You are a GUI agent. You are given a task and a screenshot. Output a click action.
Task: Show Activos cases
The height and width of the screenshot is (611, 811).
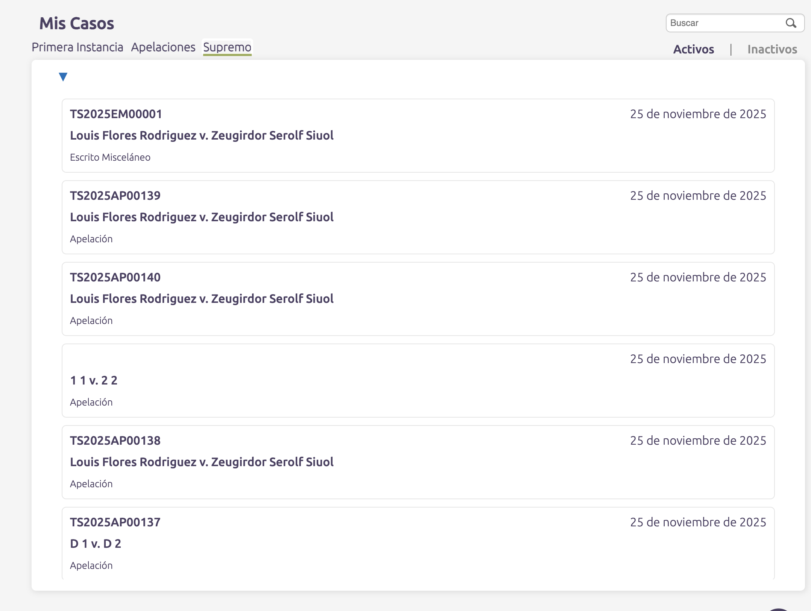point(693,49)
